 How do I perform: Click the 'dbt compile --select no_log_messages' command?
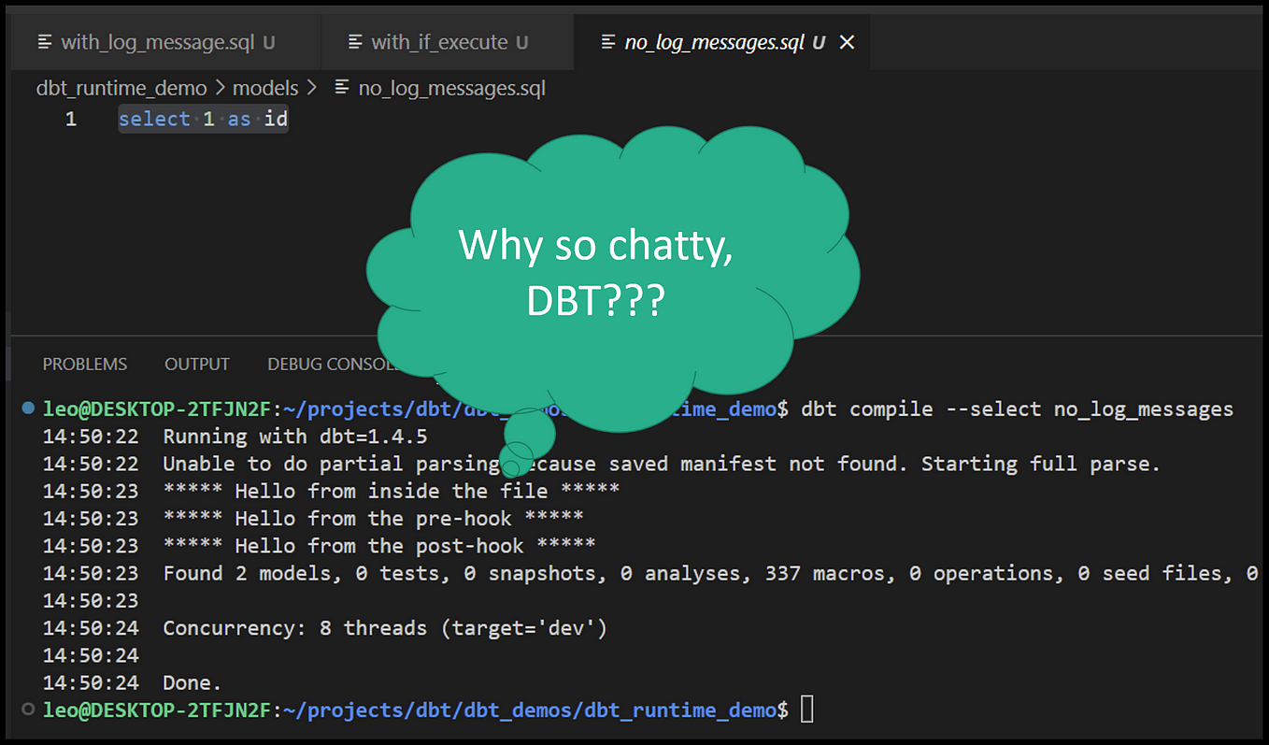point(1018,409)
